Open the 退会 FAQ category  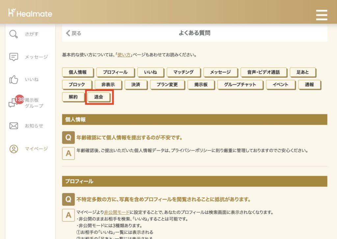click(x=99, y=97)
